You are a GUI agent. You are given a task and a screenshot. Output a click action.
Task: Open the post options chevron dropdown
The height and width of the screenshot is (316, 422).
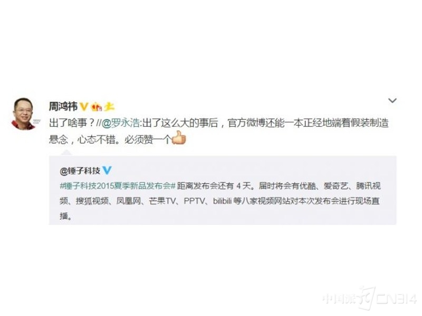[392, 101]
